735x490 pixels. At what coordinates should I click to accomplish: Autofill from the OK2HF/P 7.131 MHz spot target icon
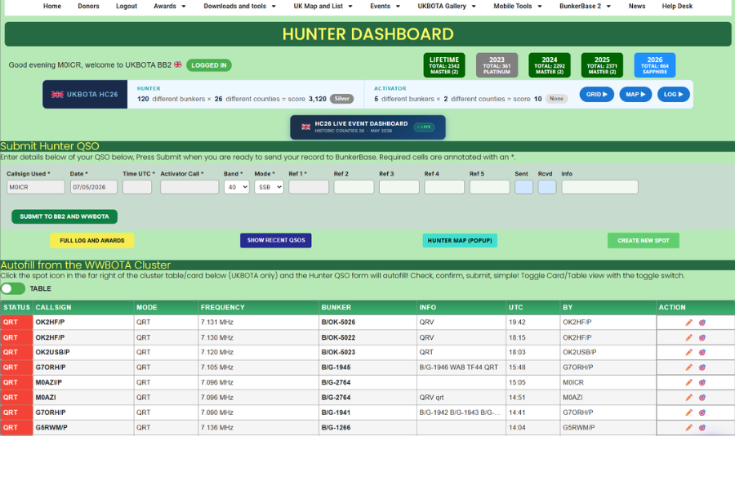point(702,323)
